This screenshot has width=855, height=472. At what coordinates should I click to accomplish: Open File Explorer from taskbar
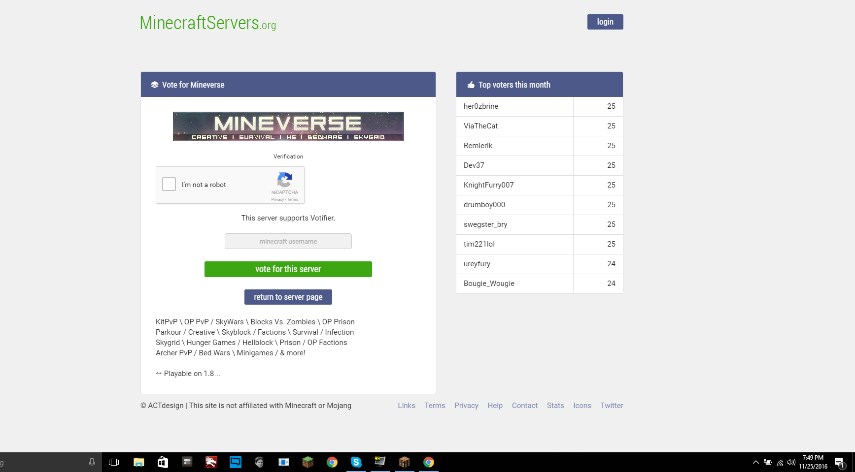click(x=139, y=462)
